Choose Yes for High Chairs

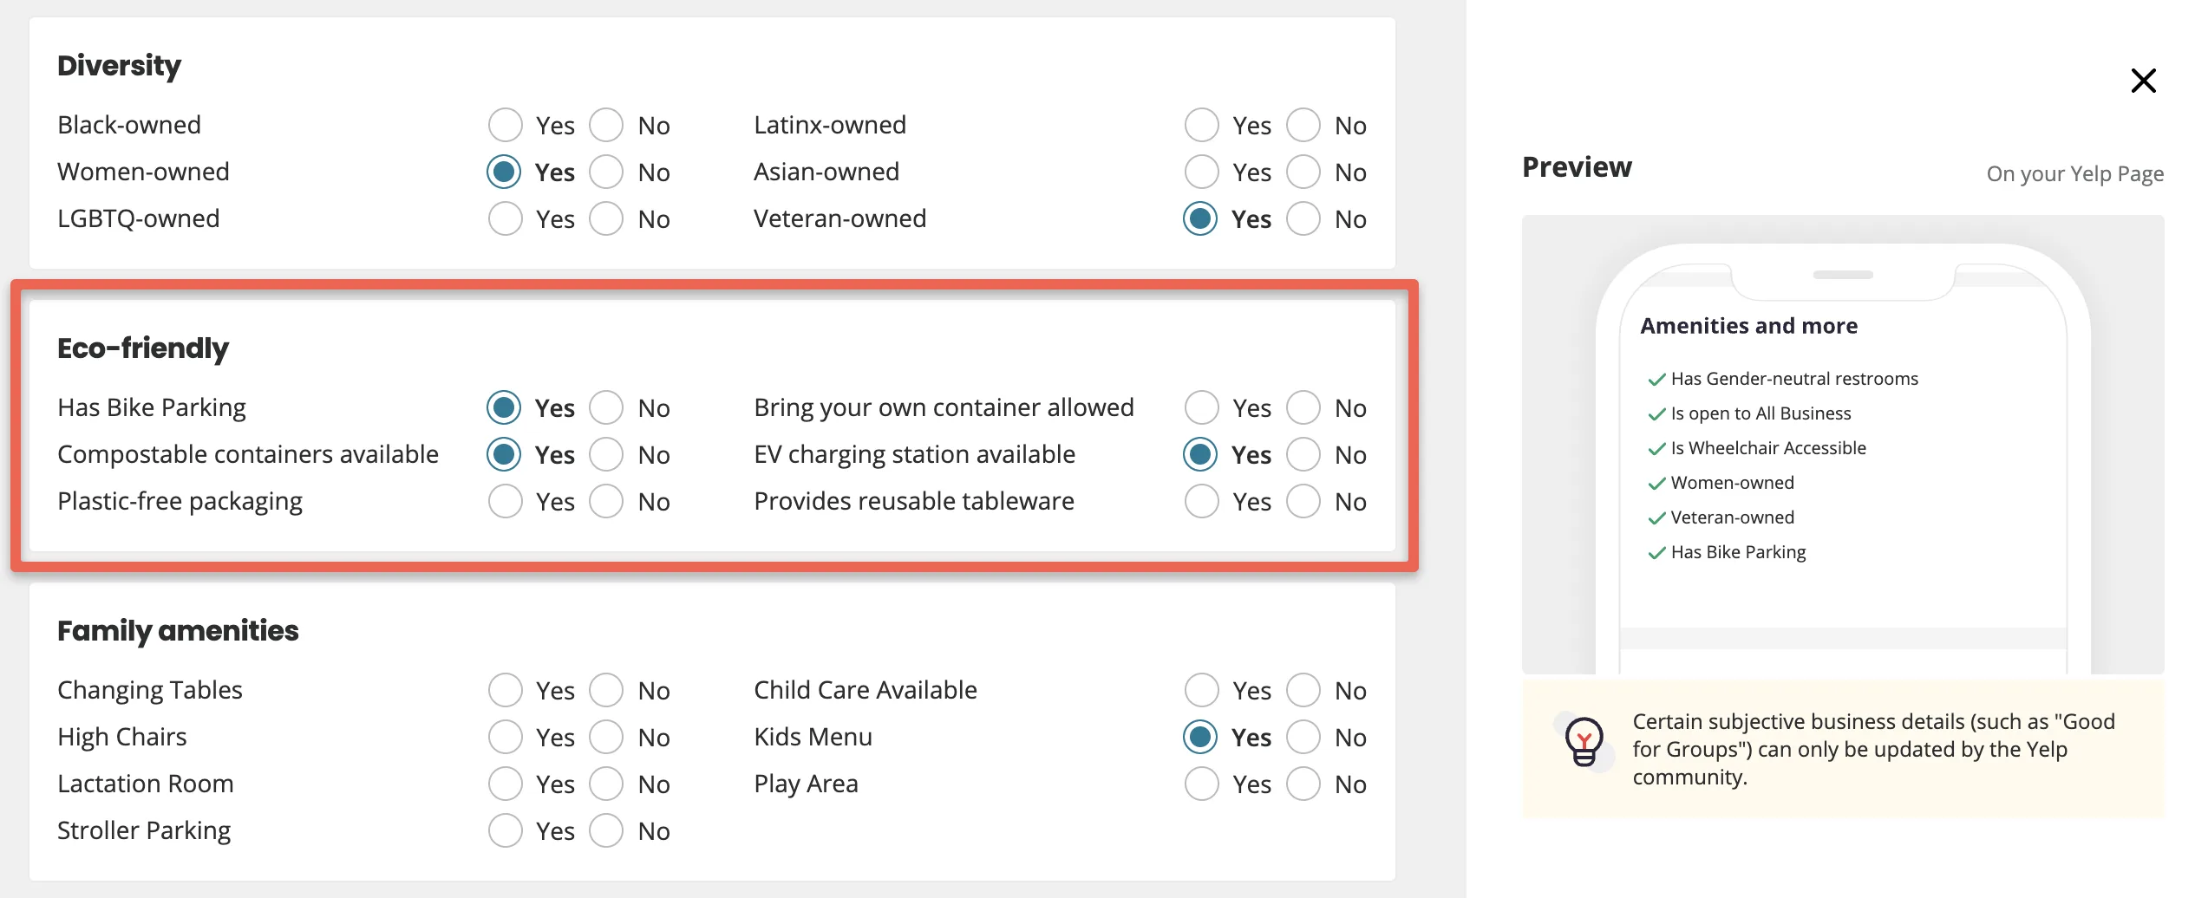[x=505, y=737]
